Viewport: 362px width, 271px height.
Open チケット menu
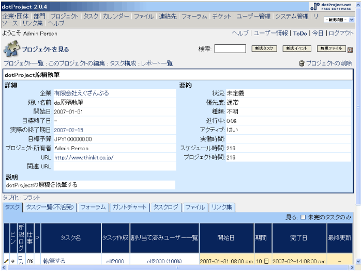(x=221, y=17)
